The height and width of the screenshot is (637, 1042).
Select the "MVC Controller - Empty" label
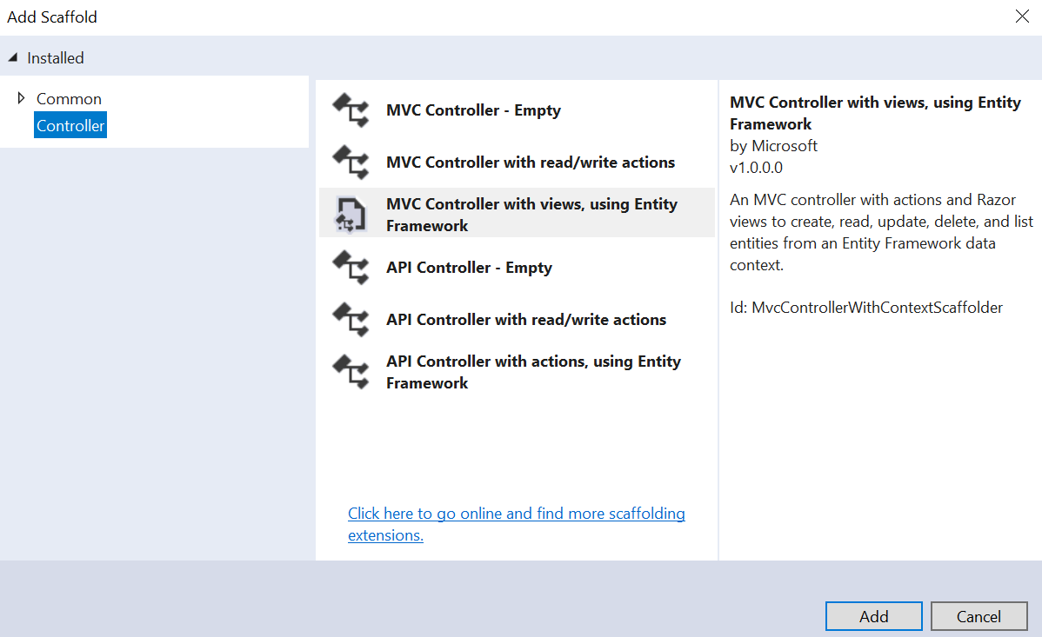point(473,110)
